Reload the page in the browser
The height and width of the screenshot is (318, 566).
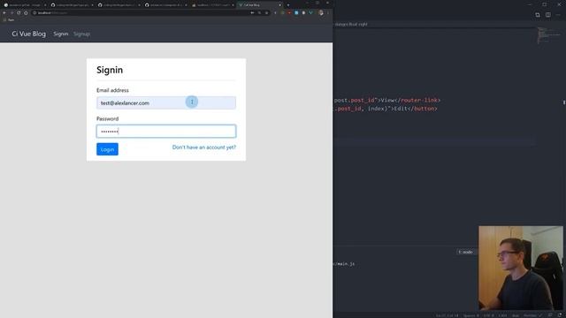pyautogui.click(x=19, y=12)
